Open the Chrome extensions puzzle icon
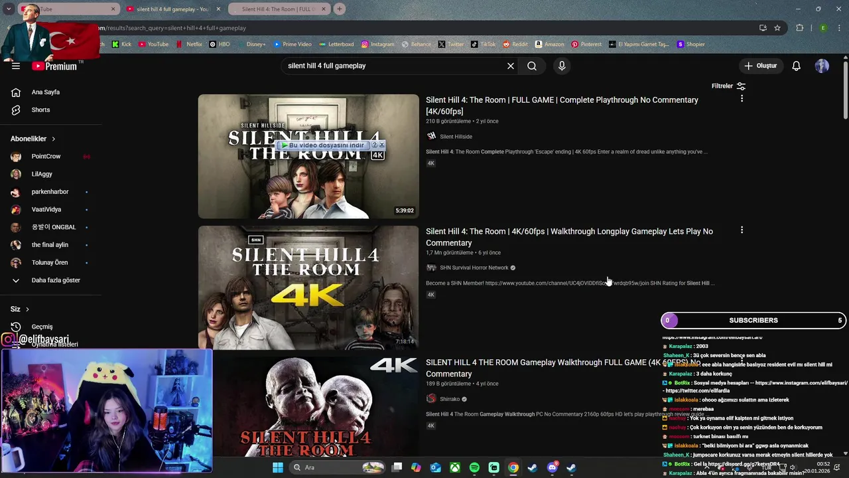 click(799, 28)
